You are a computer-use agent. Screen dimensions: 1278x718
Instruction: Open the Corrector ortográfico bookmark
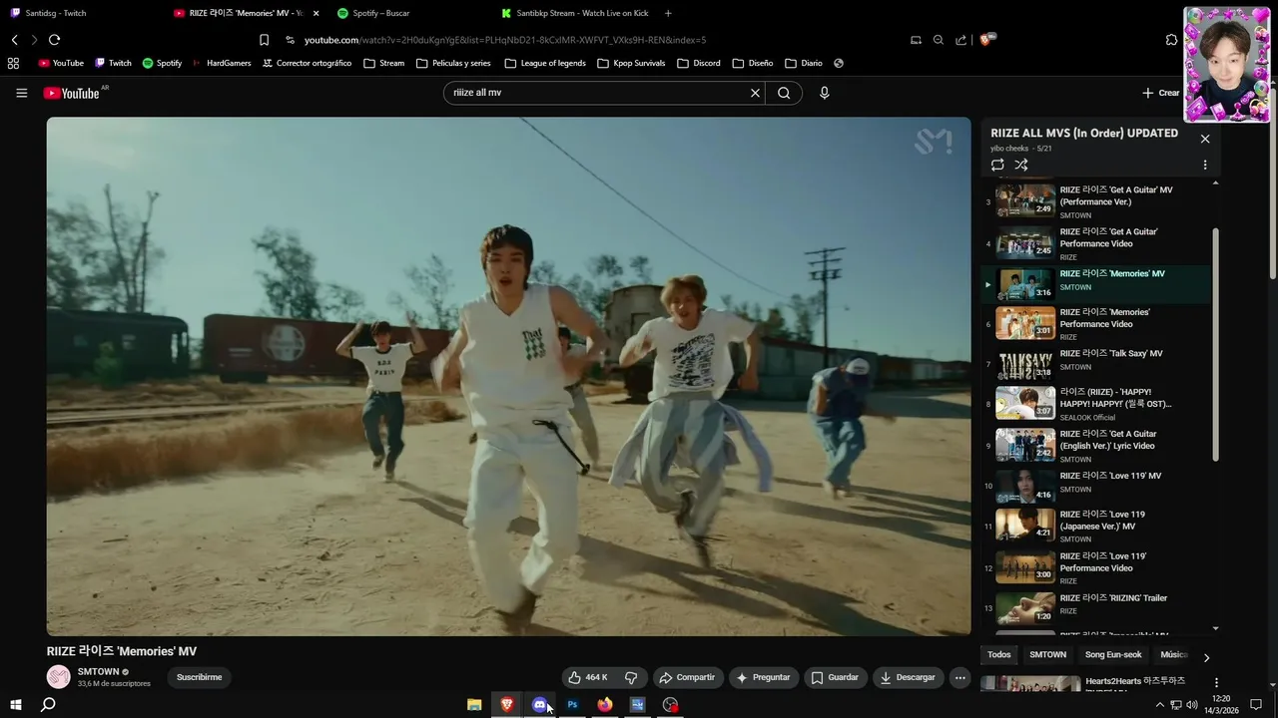click(307, 63)
